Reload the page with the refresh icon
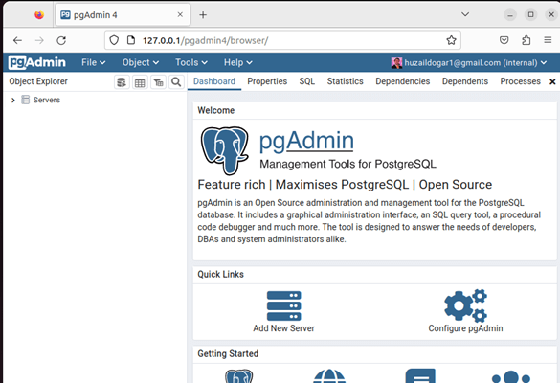Image resolution: width=560 pixels, height=383 pixels. pyautogui.click(x=61, y=40)
